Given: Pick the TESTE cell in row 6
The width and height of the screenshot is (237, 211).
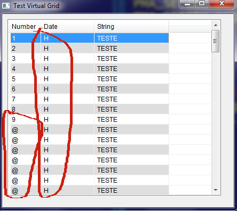Looking at the screenshot, I should [131, 89].
